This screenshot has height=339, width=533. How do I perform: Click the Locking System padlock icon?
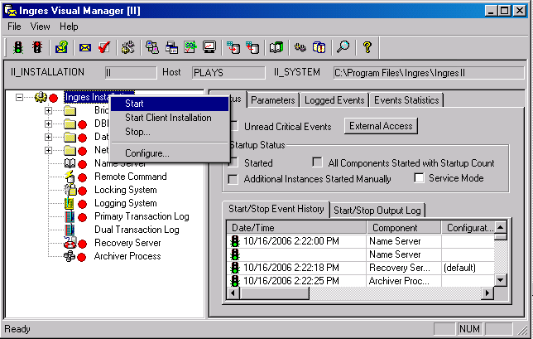tap(70, 190)
